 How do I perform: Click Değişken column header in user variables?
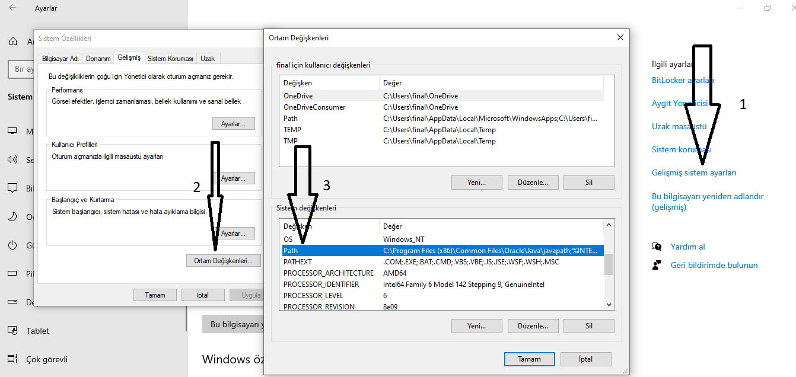pos(329,83)
